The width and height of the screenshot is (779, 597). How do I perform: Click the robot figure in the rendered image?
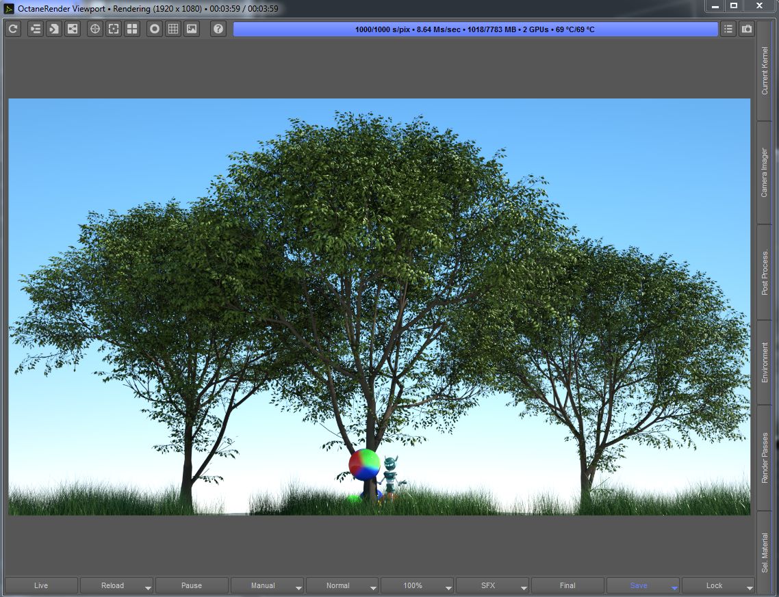(x=392, y=477)
